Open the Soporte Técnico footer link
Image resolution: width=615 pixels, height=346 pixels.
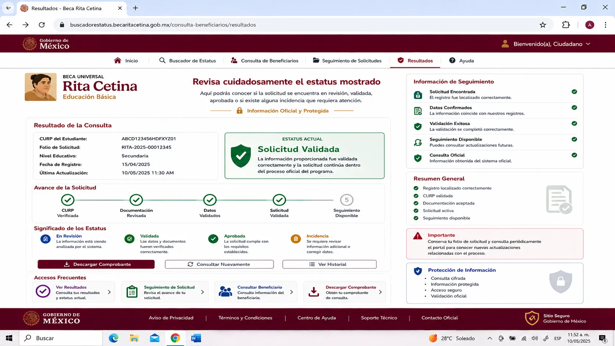[x=379, y=318]
